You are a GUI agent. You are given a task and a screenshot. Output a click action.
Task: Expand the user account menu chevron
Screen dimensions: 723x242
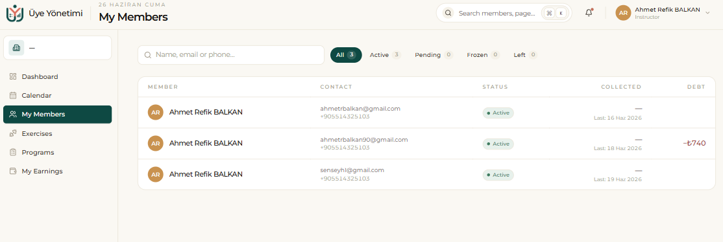(x=707, y=13)
